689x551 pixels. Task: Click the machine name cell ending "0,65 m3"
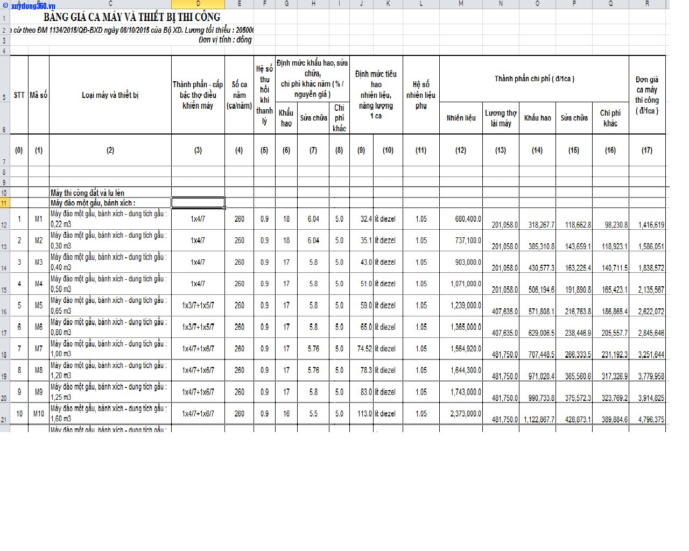coord(110,306)
